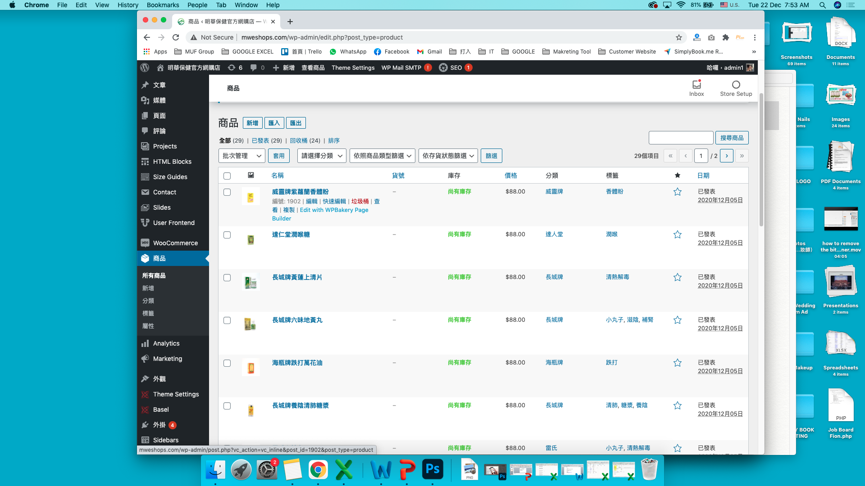The height and width of the screenshot is (486, 865).
Task: Click the 匯出 export button
Action: [296, 123]
